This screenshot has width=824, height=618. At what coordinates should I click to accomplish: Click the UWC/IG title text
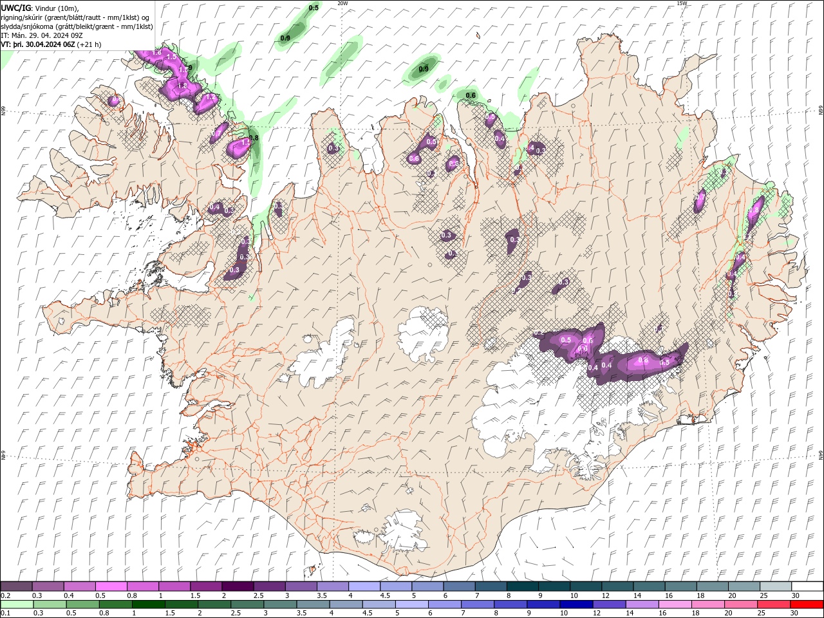pyautogui.click(x=15, y=8)
